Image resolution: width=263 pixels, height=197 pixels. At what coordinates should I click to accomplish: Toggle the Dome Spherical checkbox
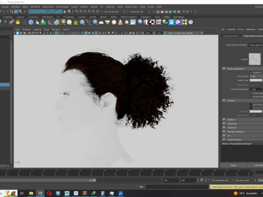[x=251, y=93]
